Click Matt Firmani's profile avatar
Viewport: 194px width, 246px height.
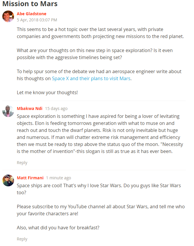pos(8,180)
